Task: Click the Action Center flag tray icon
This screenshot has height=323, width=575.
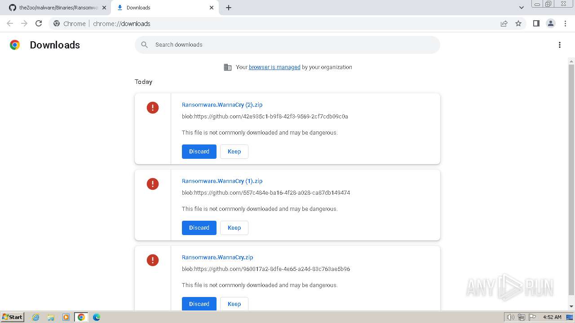Action: [x=532, y=317]
